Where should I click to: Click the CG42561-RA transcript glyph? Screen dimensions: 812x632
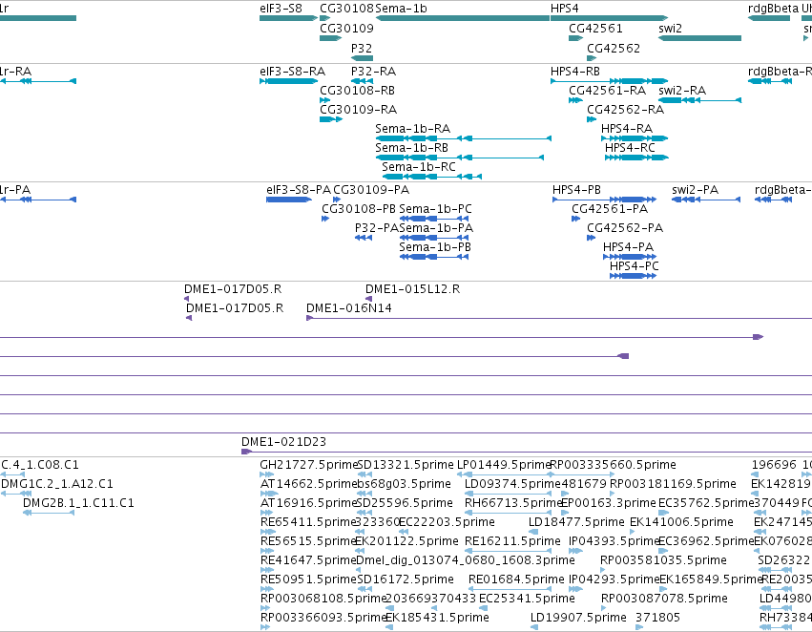pos(576,100)
